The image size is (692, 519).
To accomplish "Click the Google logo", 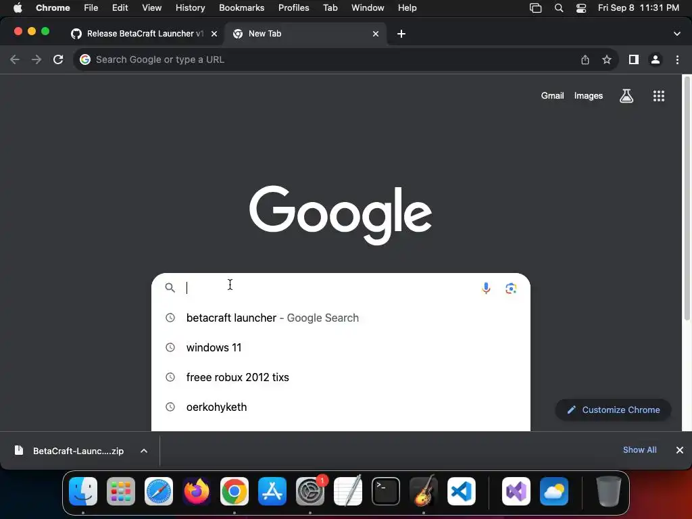I will pos(341,215).
